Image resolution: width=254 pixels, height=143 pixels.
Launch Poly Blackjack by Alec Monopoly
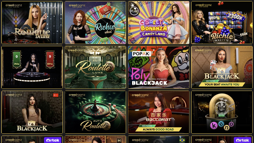tap(159, 67)
